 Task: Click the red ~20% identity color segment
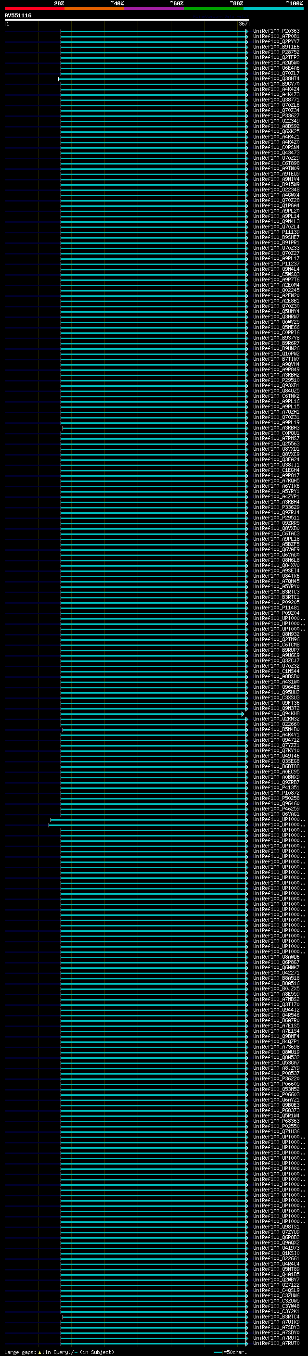tap(35, 9)
